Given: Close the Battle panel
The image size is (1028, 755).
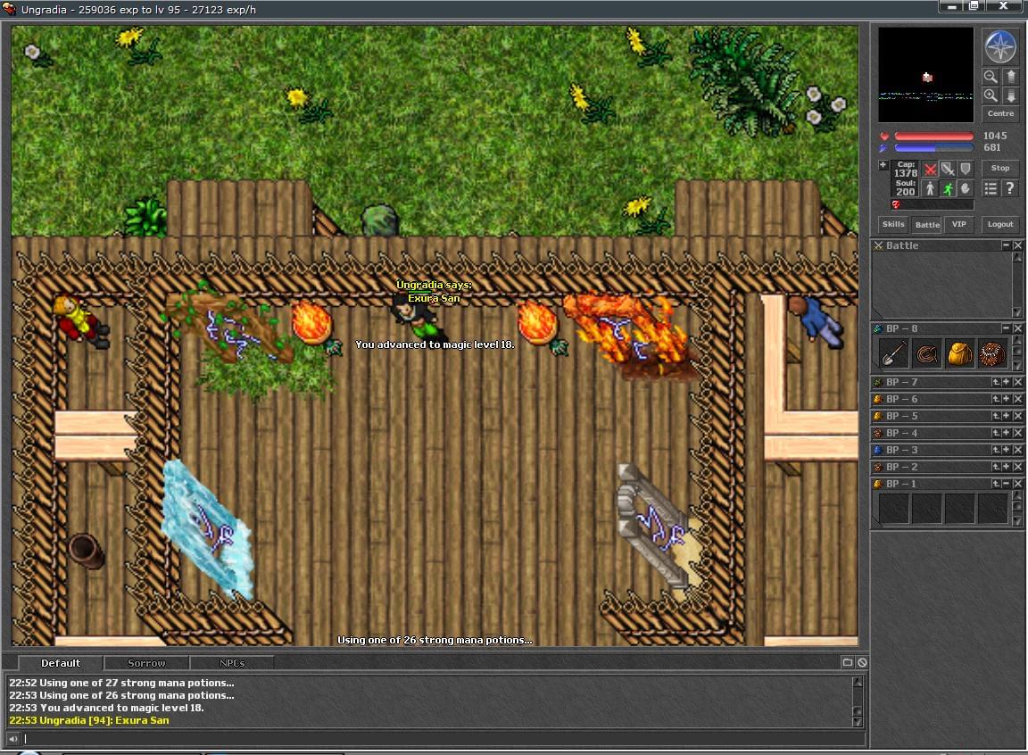Looking at the screenshot, I should [1017, 245].
